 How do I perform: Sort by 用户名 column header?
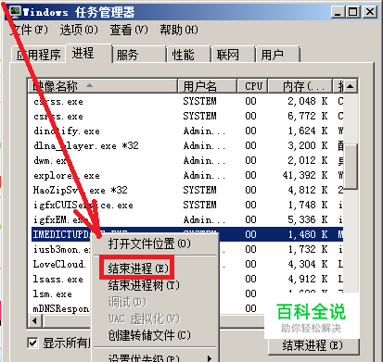pyautogui.click(x=207, y=86)
